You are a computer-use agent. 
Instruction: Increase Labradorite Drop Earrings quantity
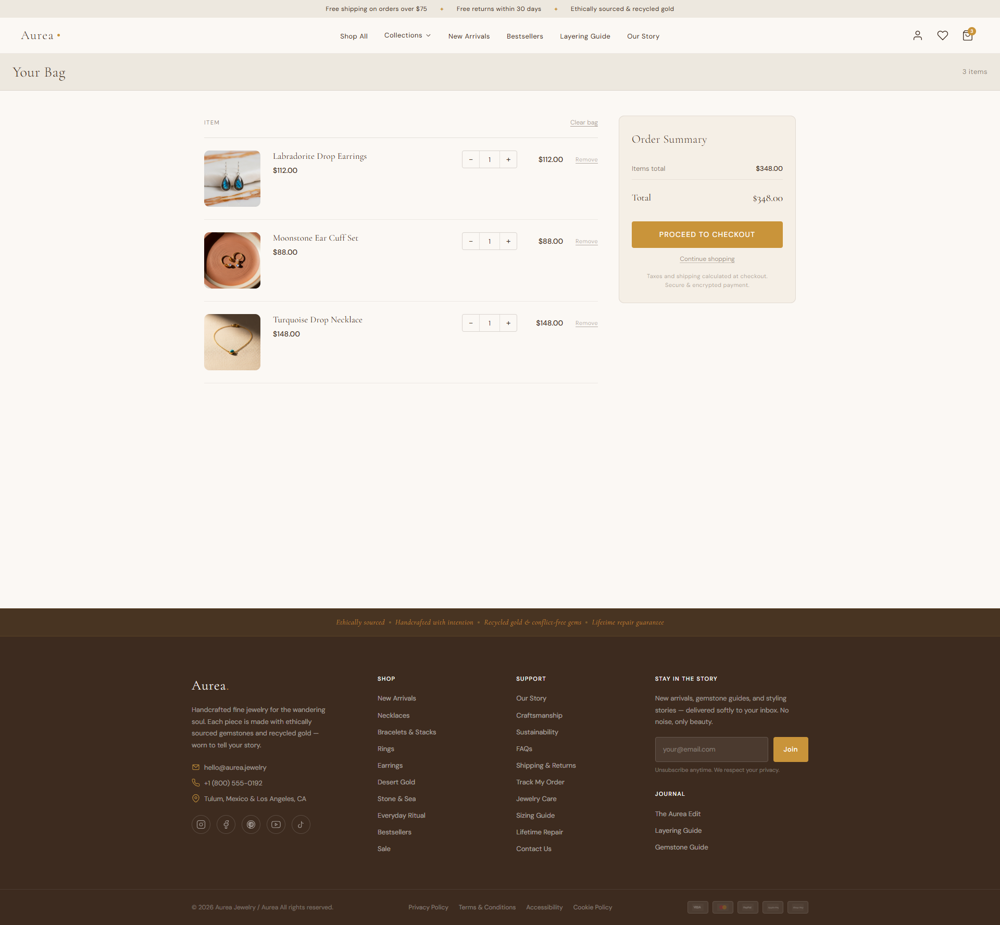click(x=508, y=159)
